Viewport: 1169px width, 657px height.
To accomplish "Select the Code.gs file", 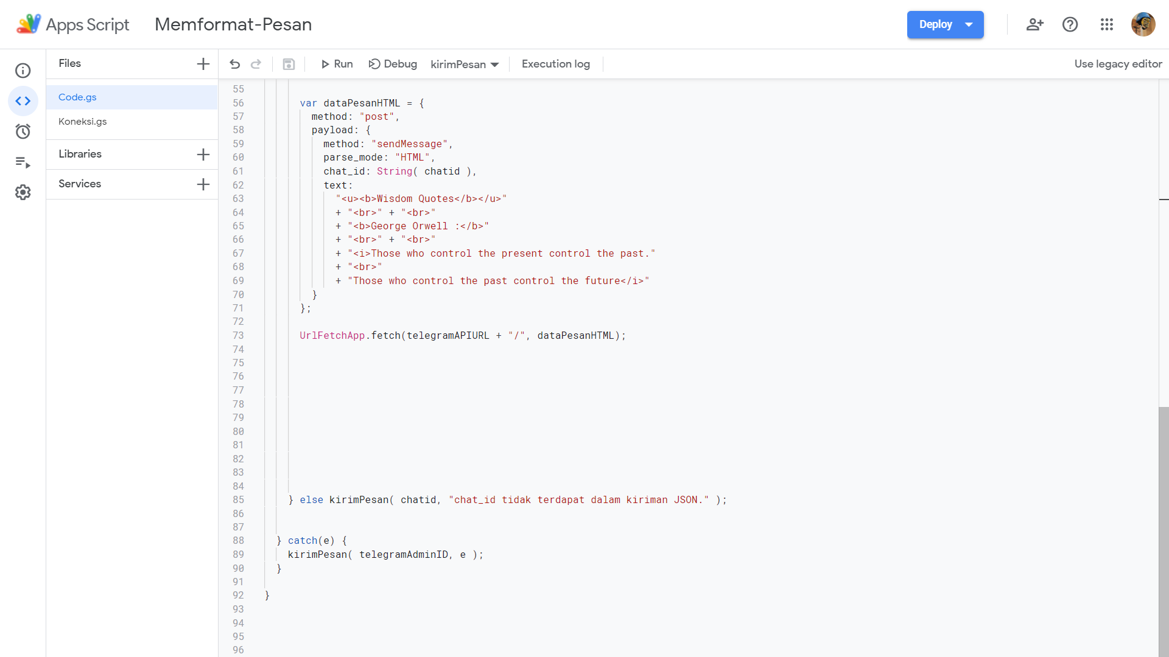I will coord(77,97).
